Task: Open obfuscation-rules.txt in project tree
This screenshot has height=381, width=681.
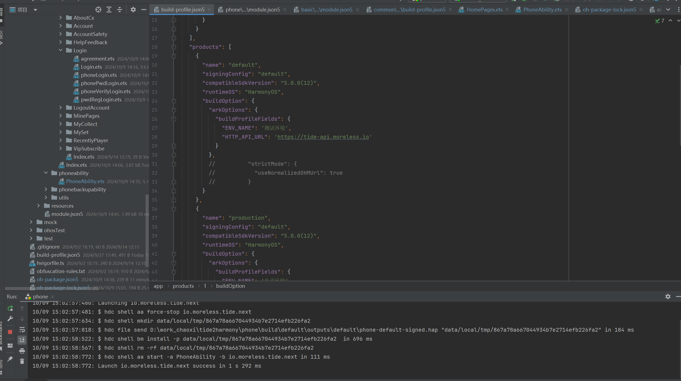Action: (60, 271)
